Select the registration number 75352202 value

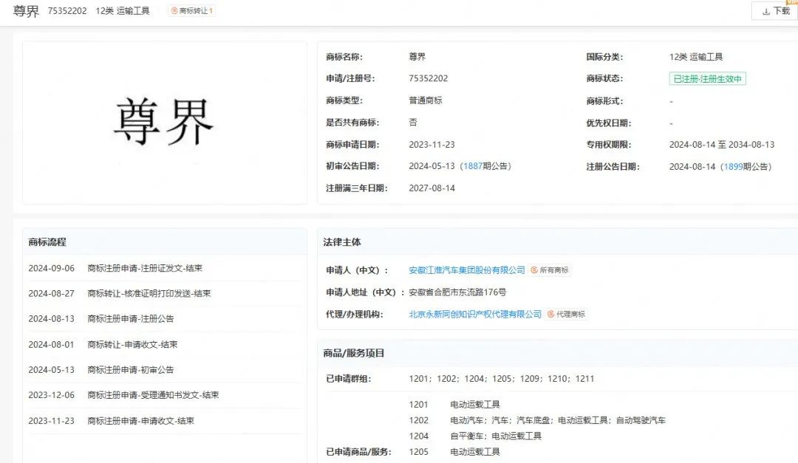click(429, 78)
